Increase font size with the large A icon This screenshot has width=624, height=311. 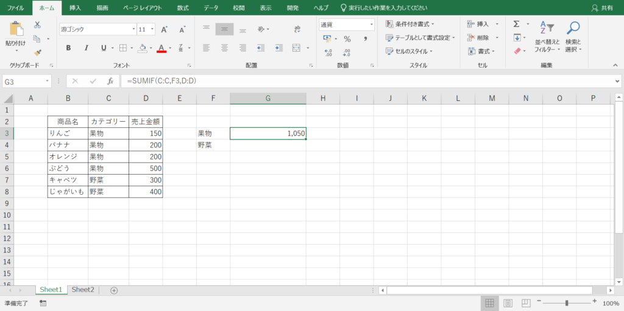[x=165, y=29]
